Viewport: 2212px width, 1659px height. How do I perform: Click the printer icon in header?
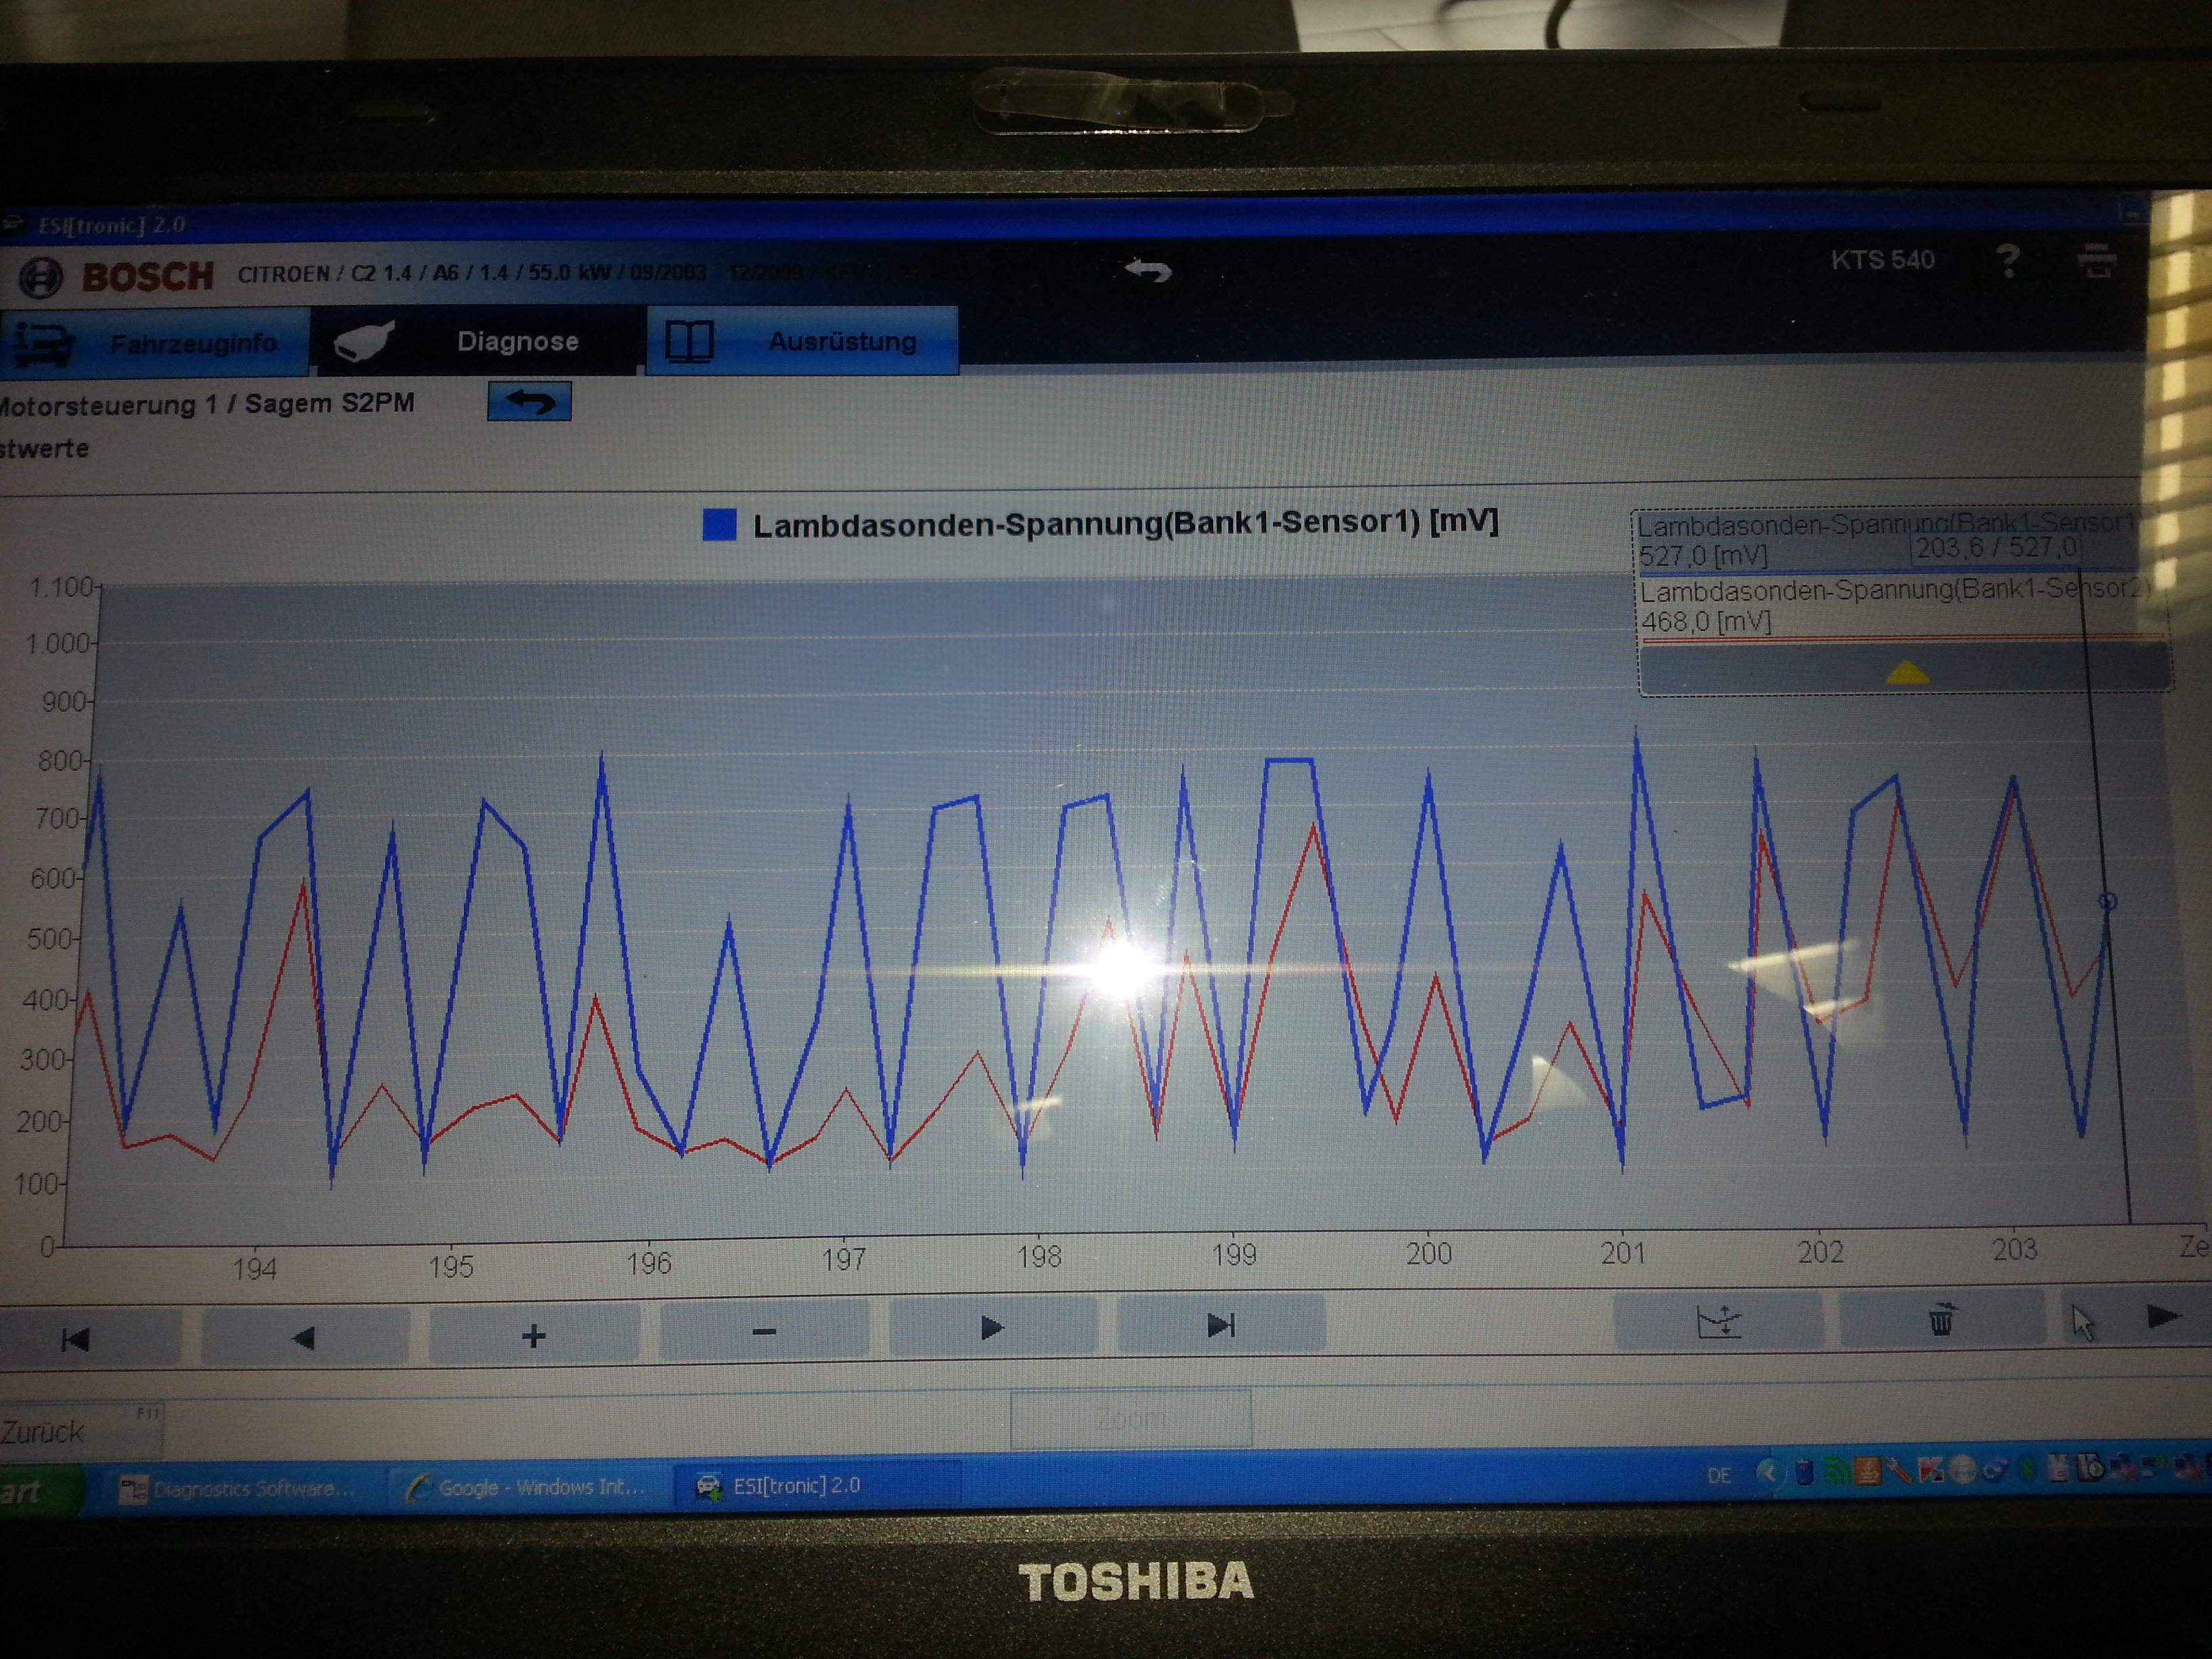click(x=2097, y=261)
